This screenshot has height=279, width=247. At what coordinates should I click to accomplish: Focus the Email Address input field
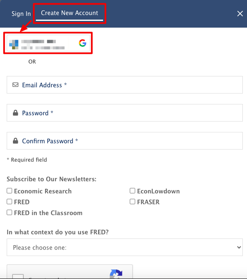tap(125, 85)
